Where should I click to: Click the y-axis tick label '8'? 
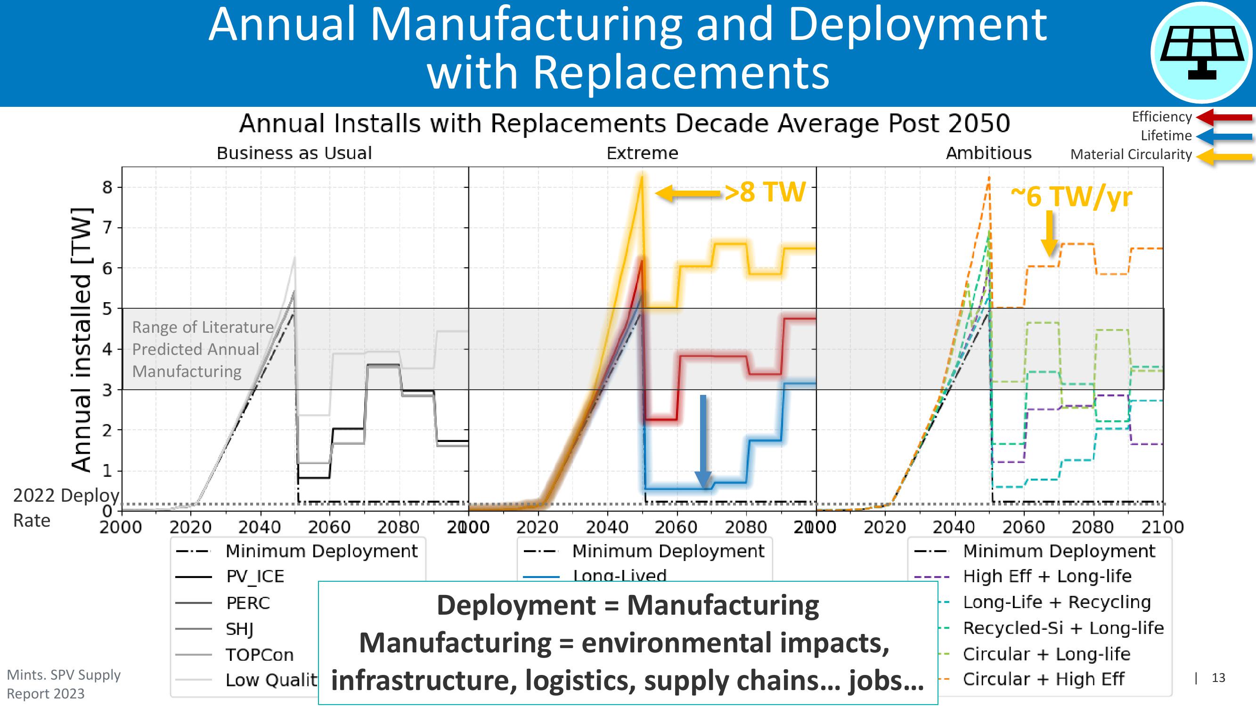(x=107, y=187)
